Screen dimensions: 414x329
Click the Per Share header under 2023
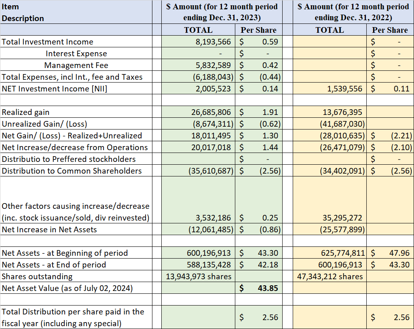pos(258,30)
